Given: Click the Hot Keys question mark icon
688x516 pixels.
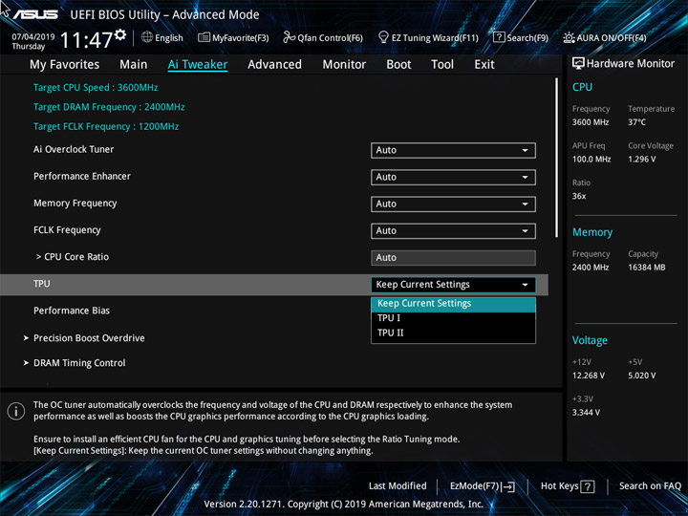Looking at the screenshot, I should pyautogui.click(x=587, y=486).
